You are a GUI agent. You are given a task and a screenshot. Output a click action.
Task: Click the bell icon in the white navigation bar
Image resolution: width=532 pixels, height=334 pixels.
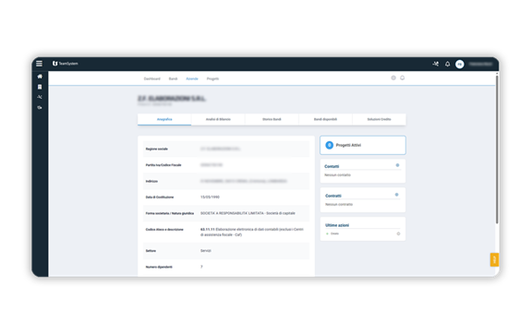point(402,78)
